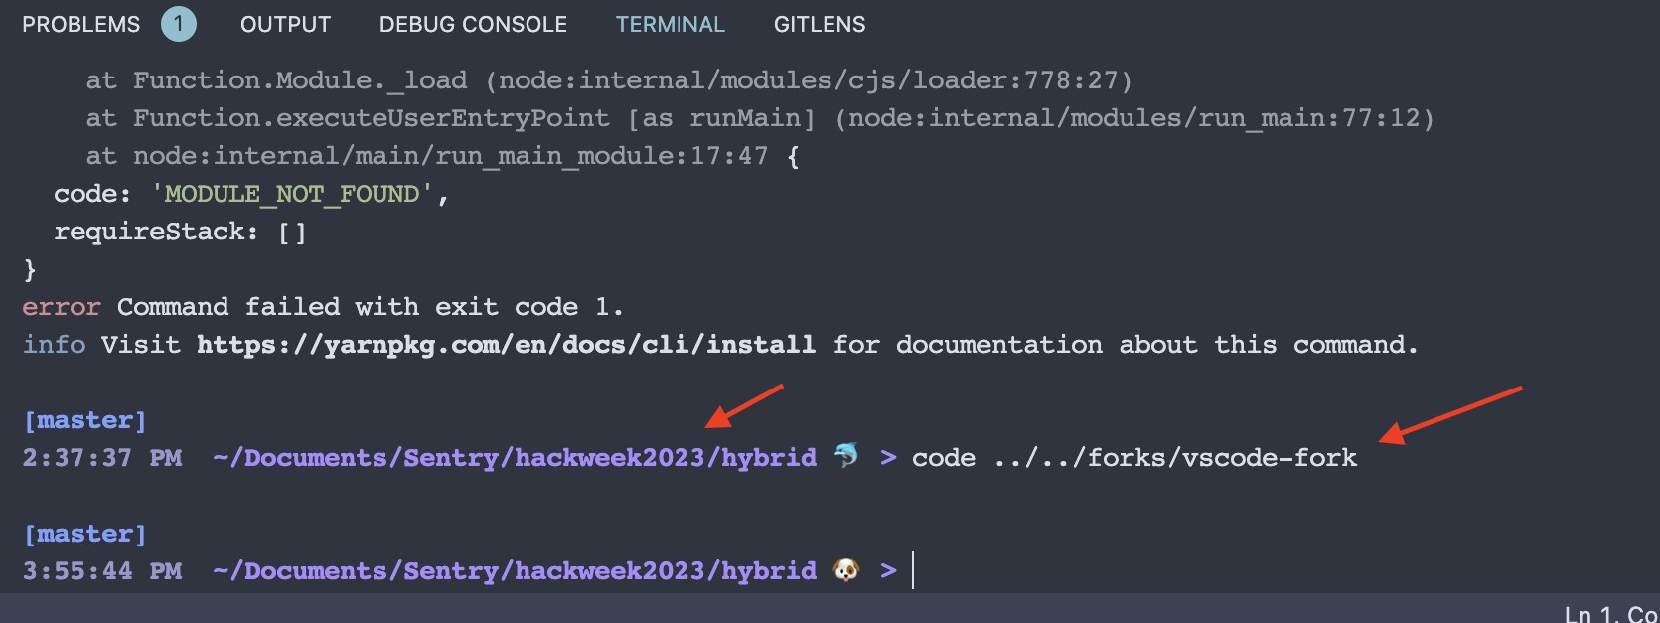Click the problems count badge showing 1

(180, 24)
